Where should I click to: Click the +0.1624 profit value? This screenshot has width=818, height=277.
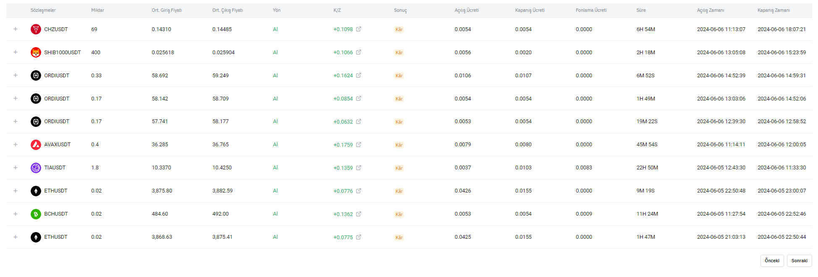[343, 76]
